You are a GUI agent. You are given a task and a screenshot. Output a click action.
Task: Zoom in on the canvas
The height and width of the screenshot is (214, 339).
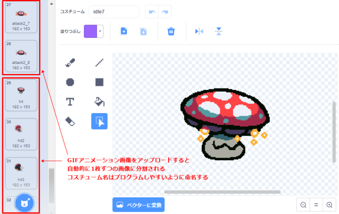point(329,205)
